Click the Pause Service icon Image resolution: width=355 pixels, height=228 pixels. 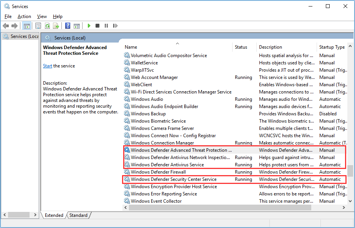(106, 26)
